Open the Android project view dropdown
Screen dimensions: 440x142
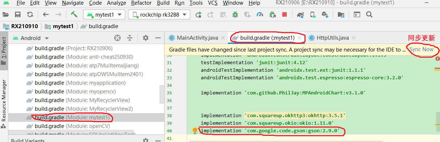[30, 38]
